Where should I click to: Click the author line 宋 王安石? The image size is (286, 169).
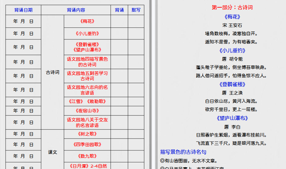(x=232, y=25)
